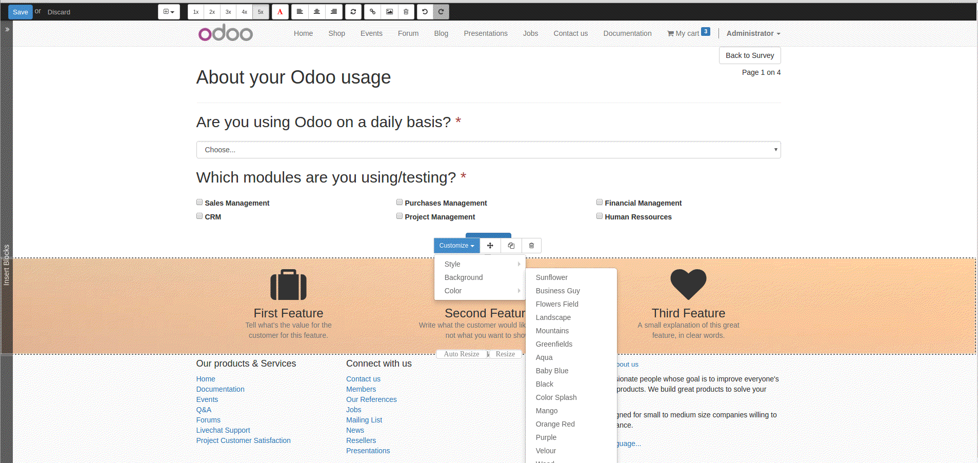Delete the block with trash icon

click(x=532, y=246)
